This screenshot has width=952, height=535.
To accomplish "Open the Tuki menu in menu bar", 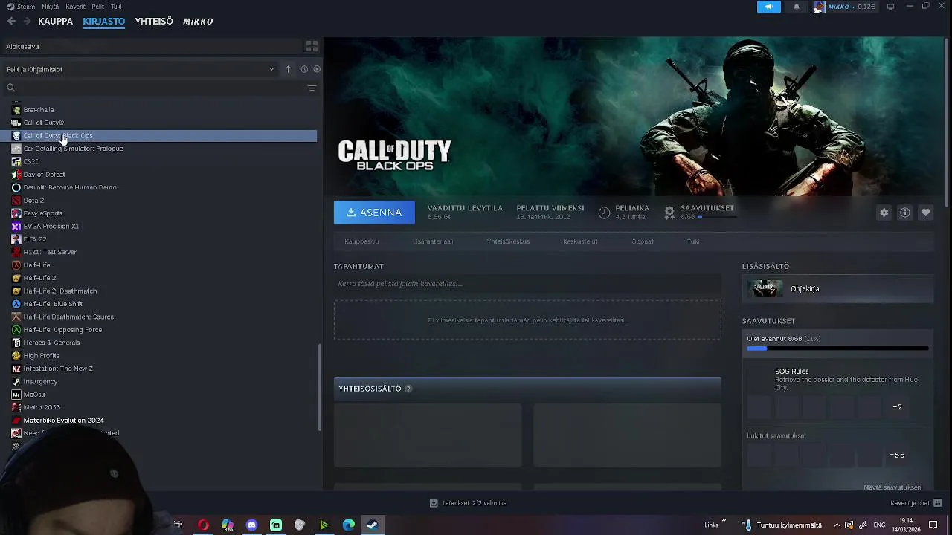I will tap(116, 7).
